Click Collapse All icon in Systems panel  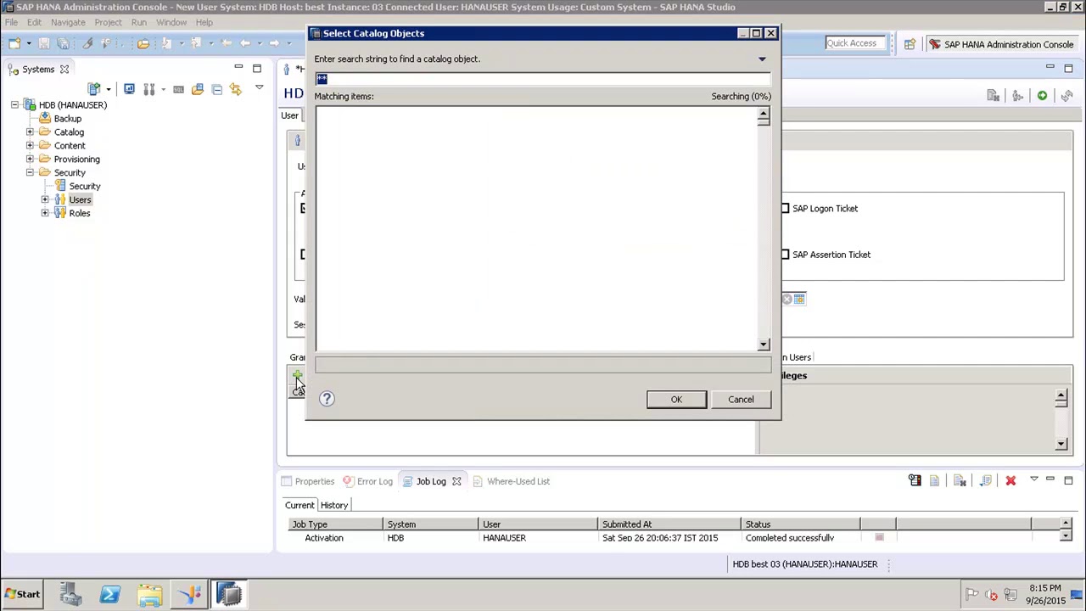tap(216, 89)
